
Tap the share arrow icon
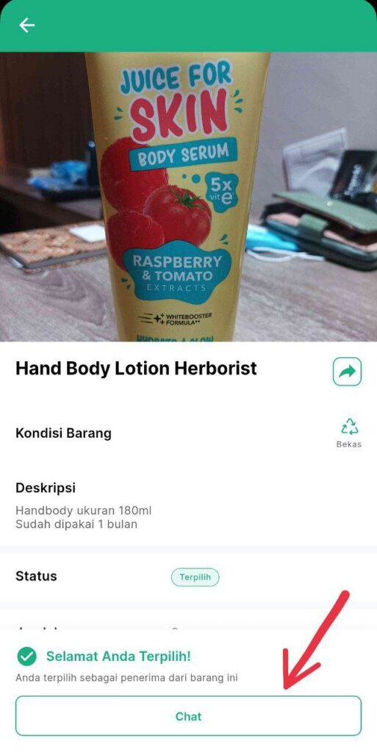(x=347, y=372)
